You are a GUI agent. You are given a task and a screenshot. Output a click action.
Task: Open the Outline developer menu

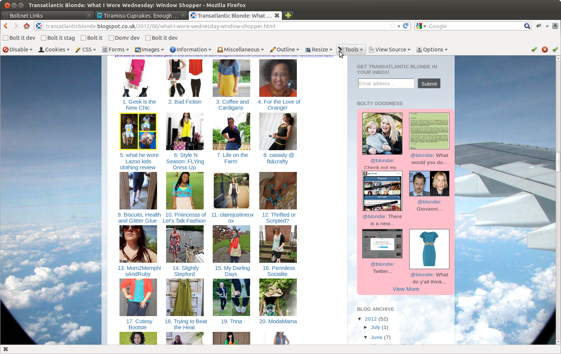pos(285,50)
